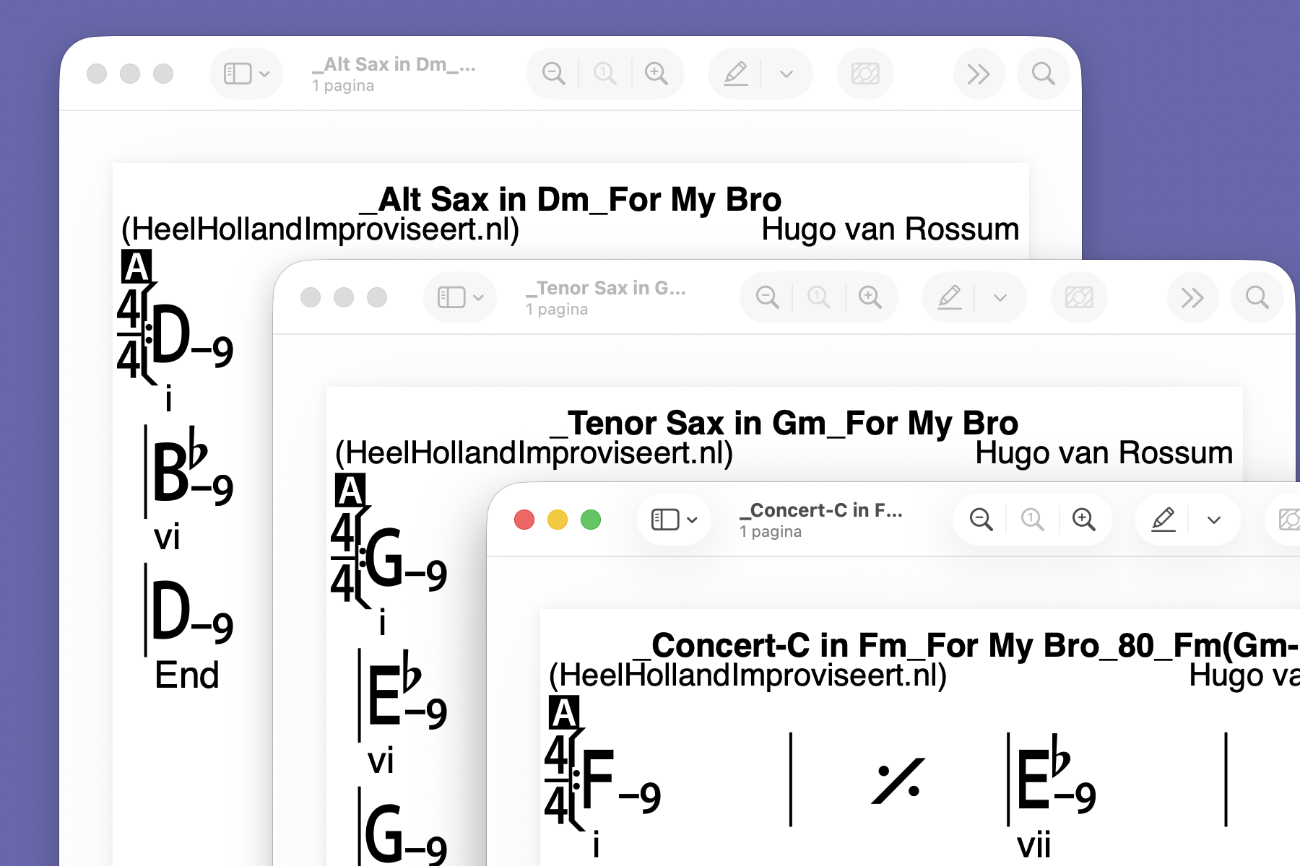Click 'Hugo van Rossum' in the Tenor Sax document
This screenshot has width=1300, height=866.
coord(1104,453)
